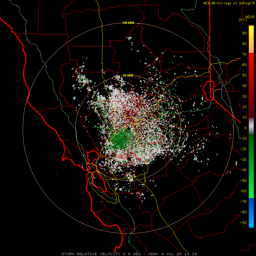Click the -50 value on the velocity scale
The height and width of the screenshot is (256, 256).
[243, 181]
